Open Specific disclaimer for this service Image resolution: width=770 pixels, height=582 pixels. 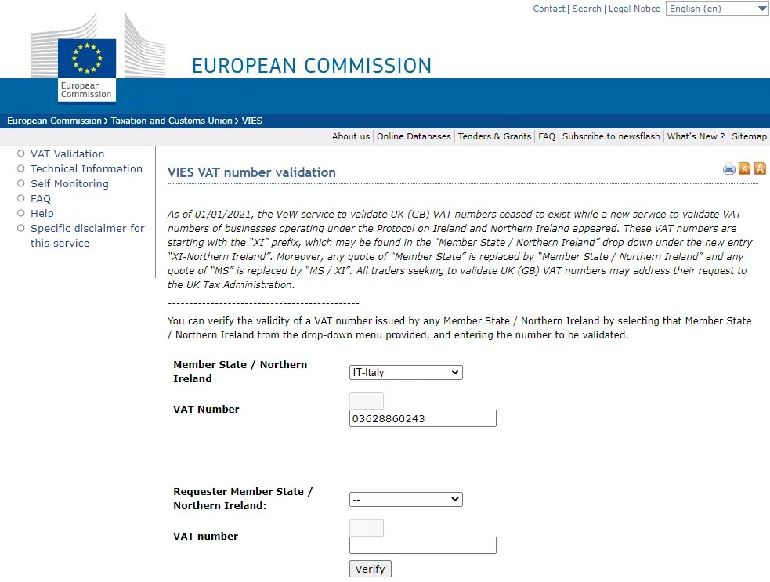(88, 236)
